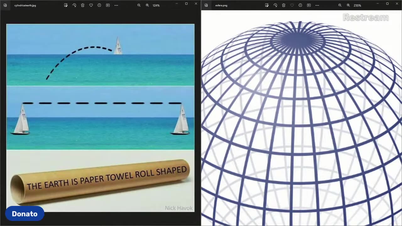402x226 pixels.
Task: Favorite esfera.png with heart icon
Action: (x=292, y=5)
